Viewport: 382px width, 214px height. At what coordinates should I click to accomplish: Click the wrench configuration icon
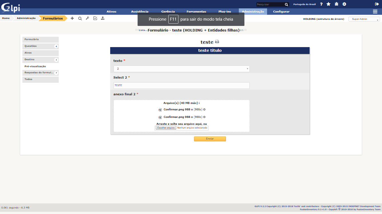tap(88, 18)
